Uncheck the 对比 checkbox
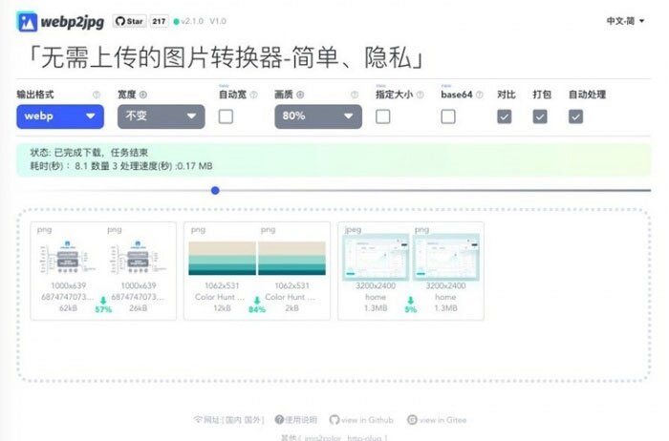669x441 pixels. pos(505,116)
